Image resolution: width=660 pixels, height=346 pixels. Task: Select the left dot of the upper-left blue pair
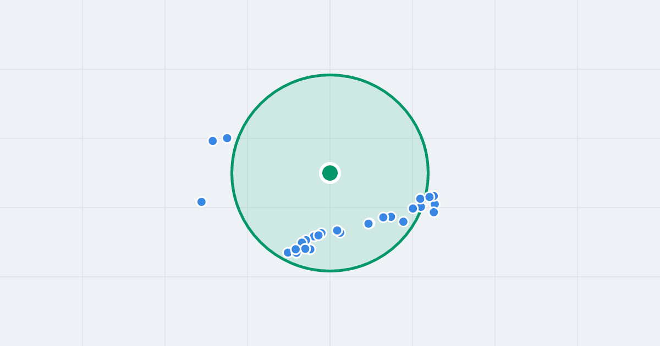213,141
